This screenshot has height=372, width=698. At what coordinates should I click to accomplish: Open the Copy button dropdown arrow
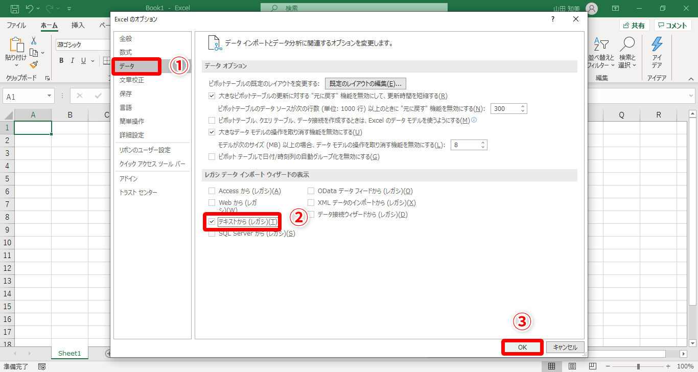click(x=42, y=53)
